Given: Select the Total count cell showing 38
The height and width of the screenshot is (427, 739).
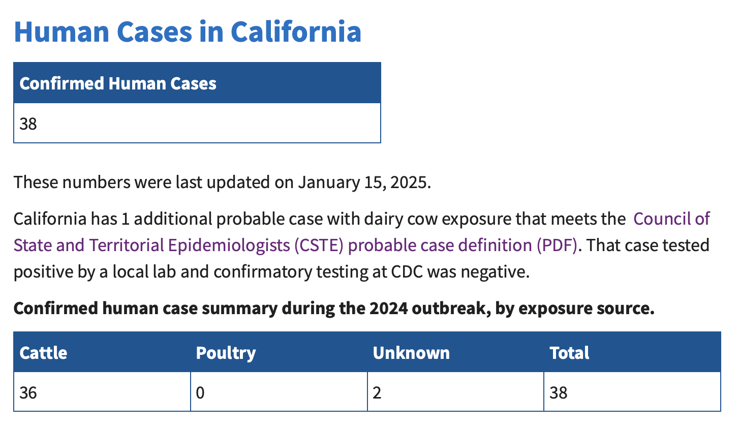Looking at the screenshot, I should tap(632, 392).
